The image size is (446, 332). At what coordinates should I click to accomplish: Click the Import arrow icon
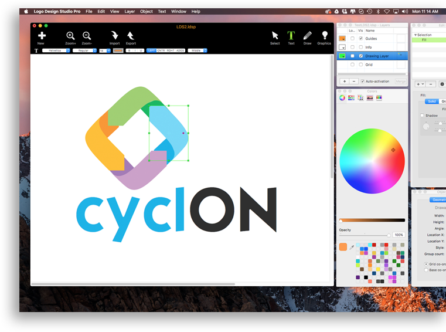pos(115,35)
